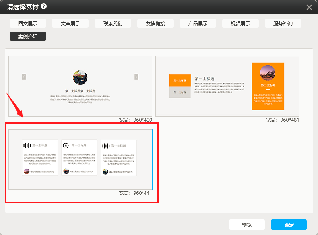Viewport: 318px width, 235px height.
Task: Click the help question mark icon
Action: click(x=43, y=6)
